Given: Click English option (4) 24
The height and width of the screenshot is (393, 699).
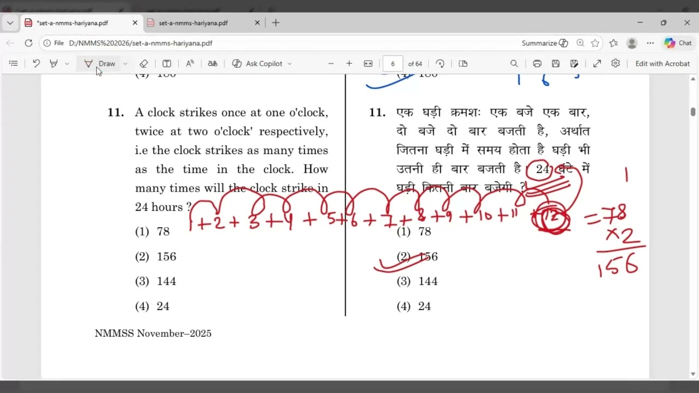Looking at the screenshot, I should coord(152,306).
